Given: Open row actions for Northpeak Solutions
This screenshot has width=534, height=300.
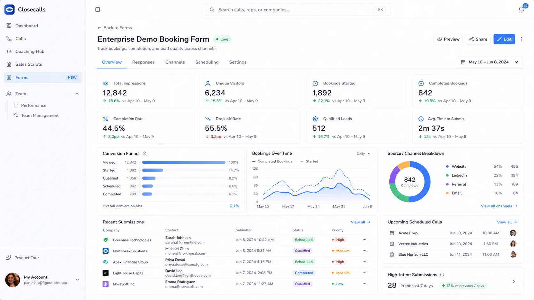Looking at the screenshot, I should 364,251.
